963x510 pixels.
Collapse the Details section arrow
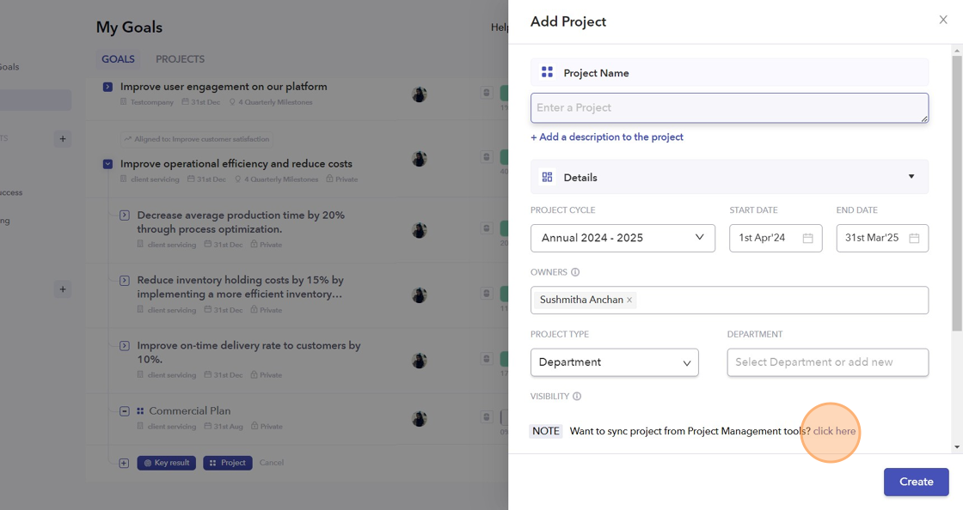[x=911, y=177]
